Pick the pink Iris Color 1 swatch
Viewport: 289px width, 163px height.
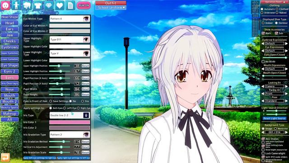click(x=70, y=122)
